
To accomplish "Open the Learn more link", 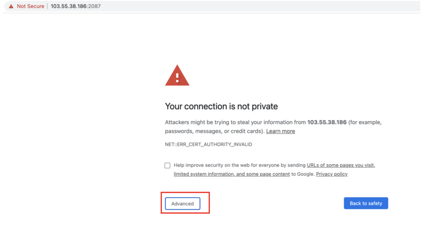I will click(280, 131).
